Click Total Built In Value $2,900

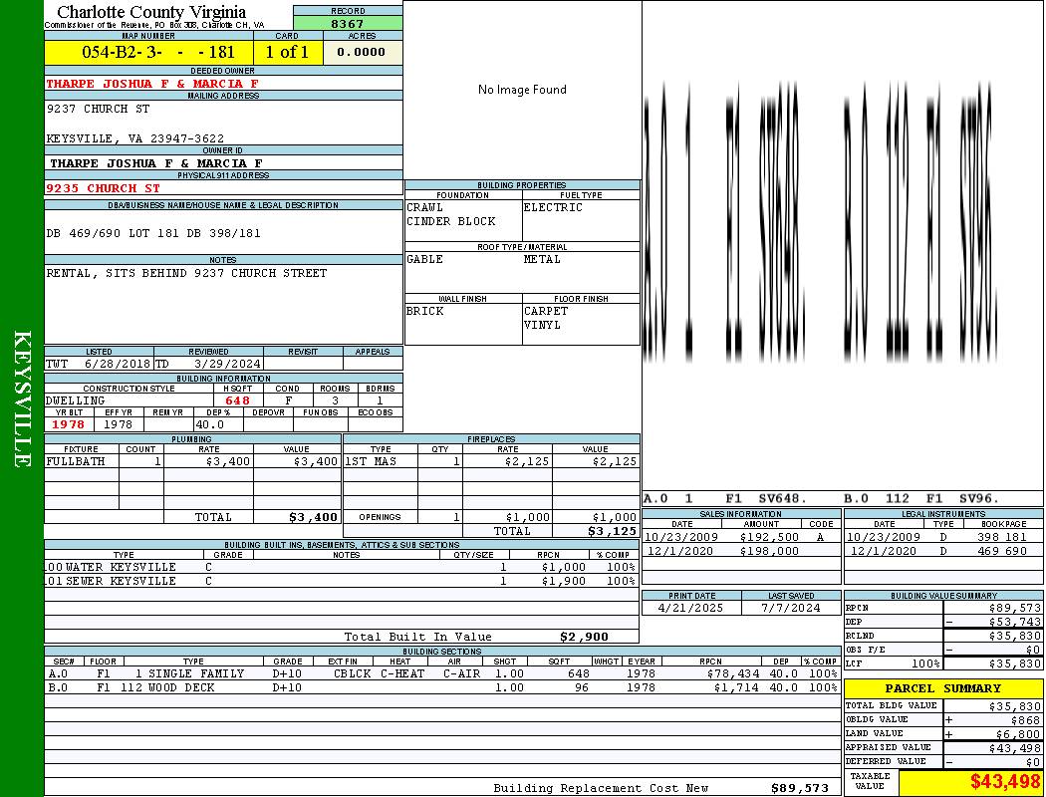585,637
